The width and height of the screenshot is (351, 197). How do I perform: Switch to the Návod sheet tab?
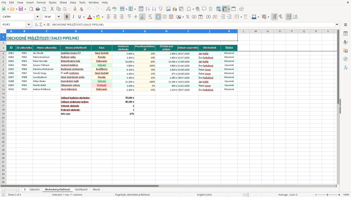click(96, 189)
